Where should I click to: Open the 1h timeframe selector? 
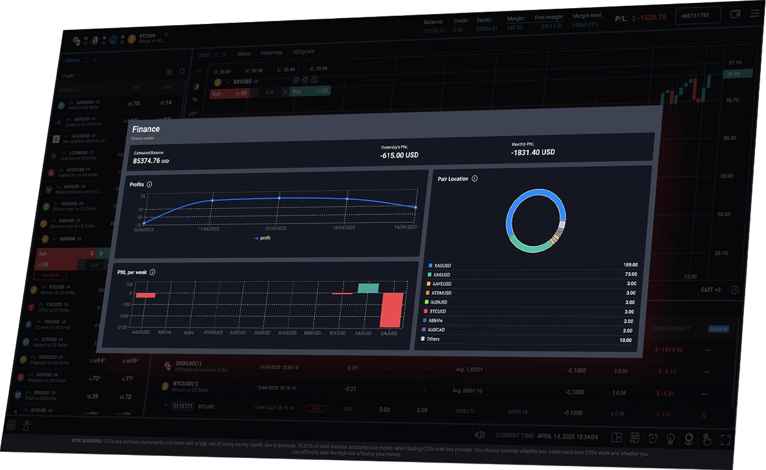click(x=195, y=100)
